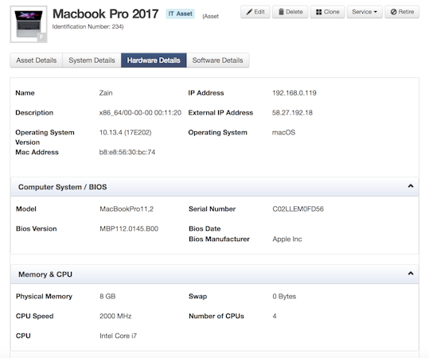Click the Intel Core i7 CPU value
Screen dimensions: 429x358
(118, 336)
